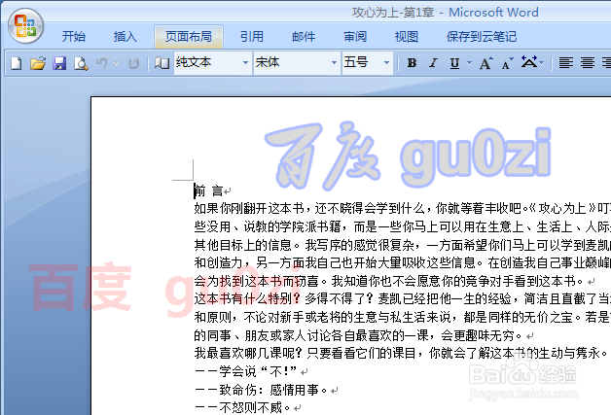Click the Grow Font icon
This screenshot has height=415, width=611.
[x=485, y=62]
